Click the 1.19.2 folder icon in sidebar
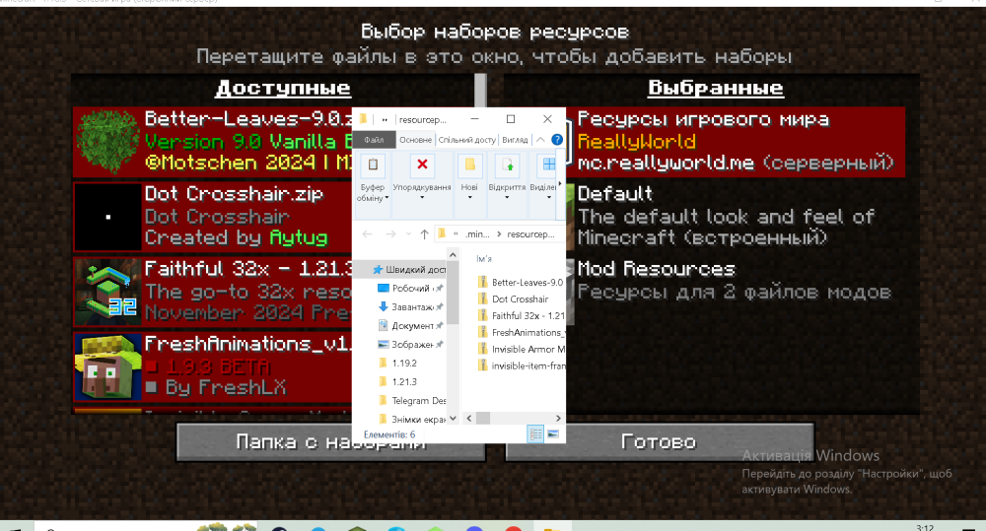This screenshot has width=986, height=531. pyautogui.click(x=383, y=364)
